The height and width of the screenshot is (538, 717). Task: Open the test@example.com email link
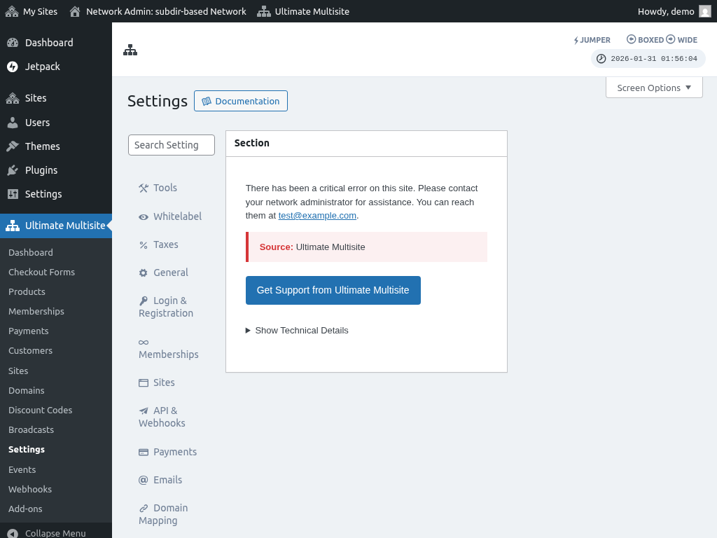click(317, 216)
